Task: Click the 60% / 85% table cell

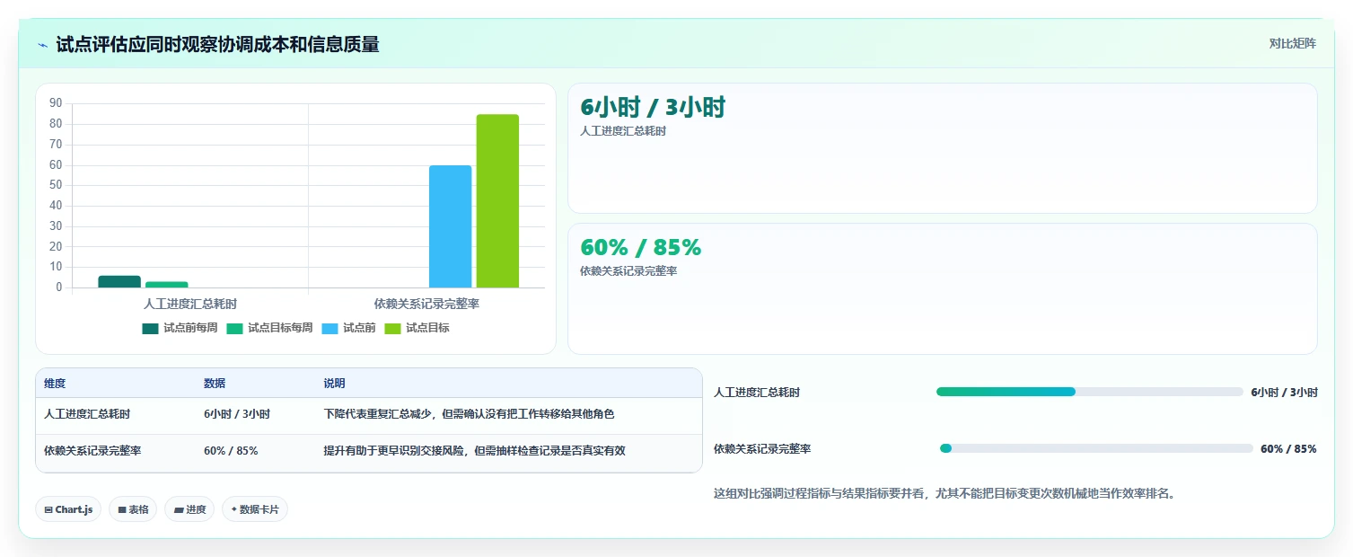Action: pyautogui.click(x=231, y=451)
